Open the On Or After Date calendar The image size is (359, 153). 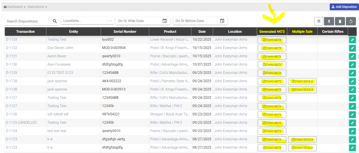pos(164,21)
